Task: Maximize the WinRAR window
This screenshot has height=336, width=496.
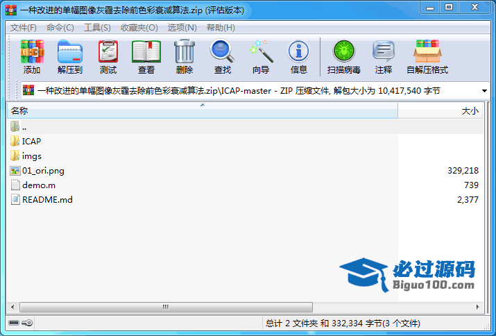Action: 449,7
